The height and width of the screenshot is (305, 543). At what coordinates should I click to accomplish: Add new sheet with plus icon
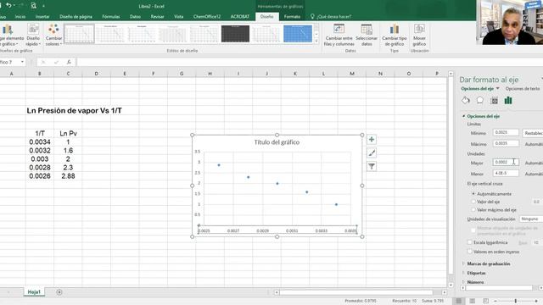(x=59, y=292)
